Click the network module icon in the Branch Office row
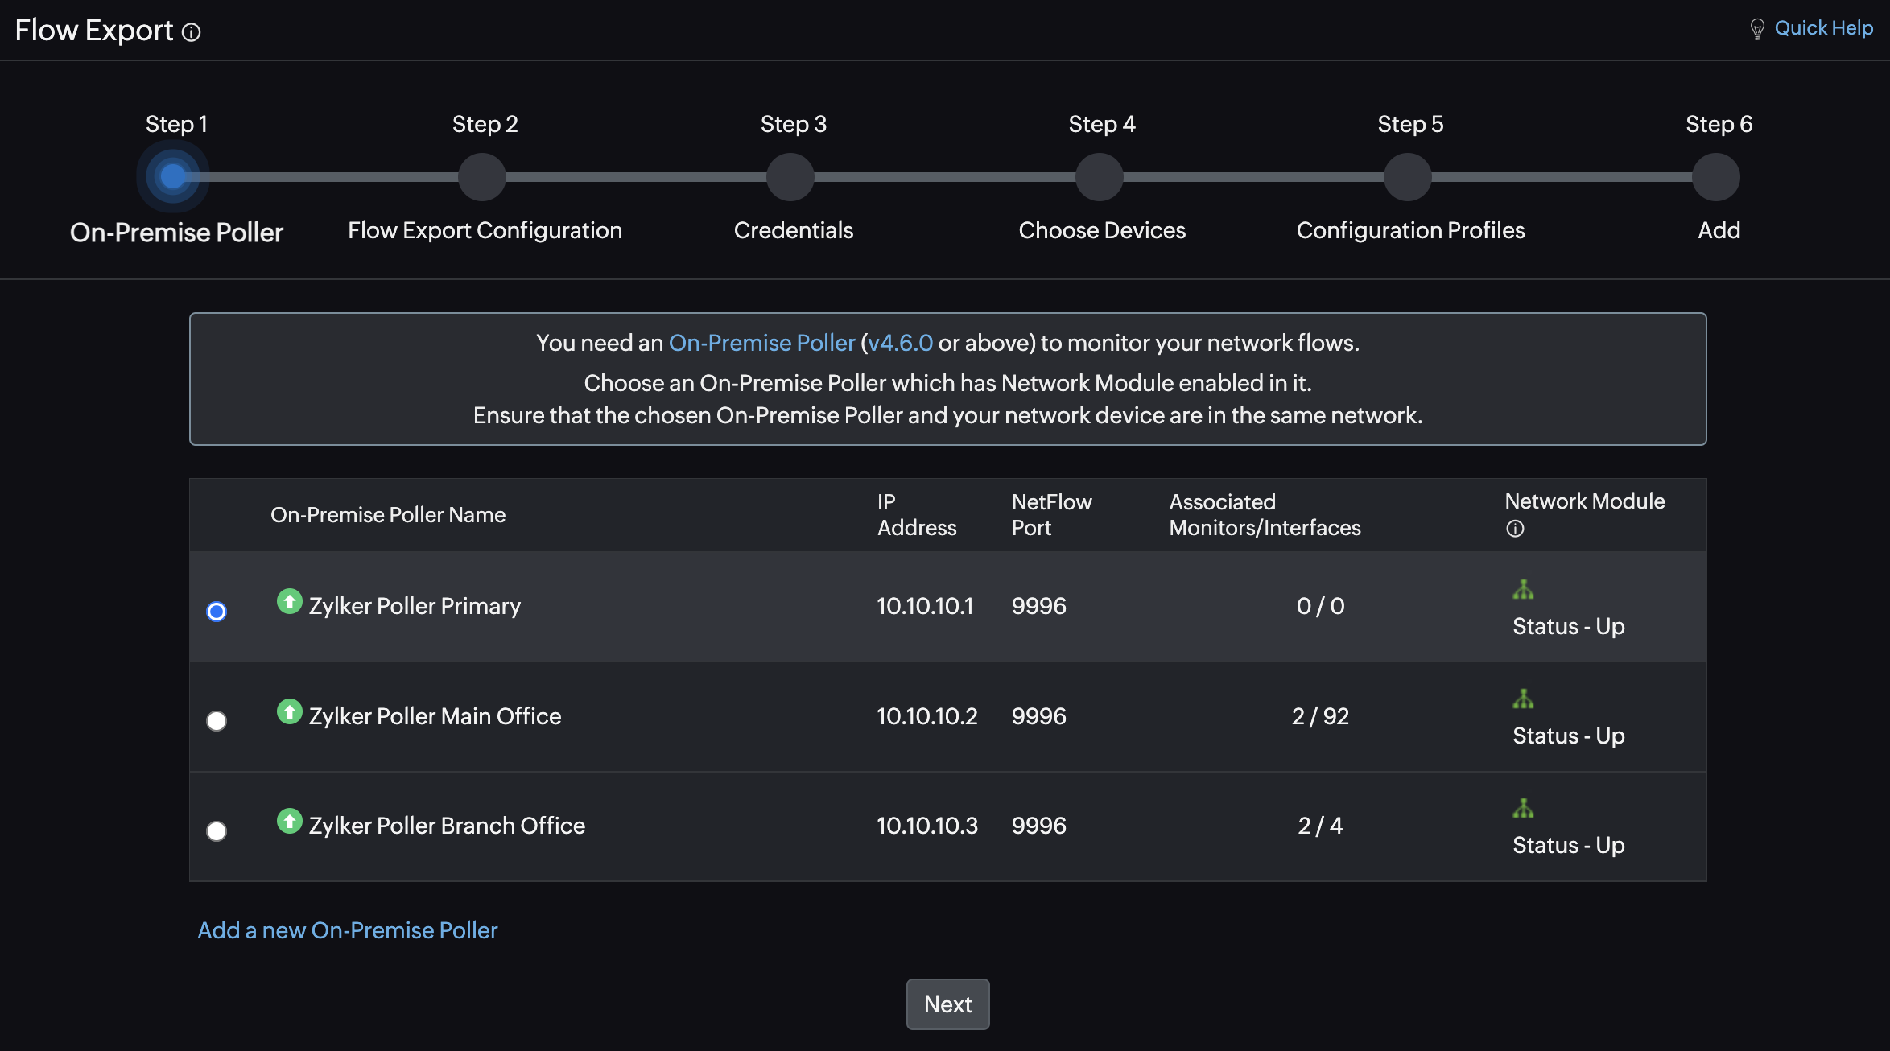The image size is (1890, 1051). tap(1523, 809)
